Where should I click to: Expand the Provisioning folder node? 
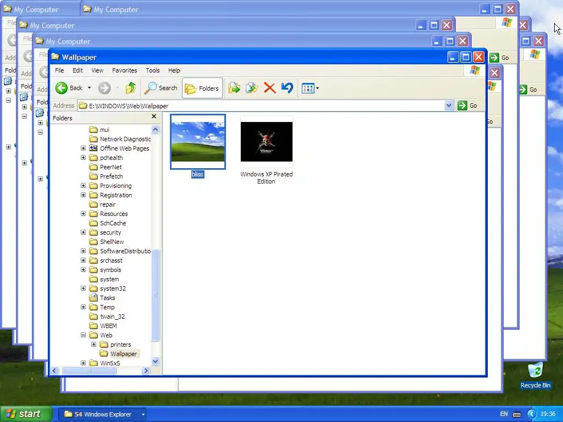click(x=84, y=186)
